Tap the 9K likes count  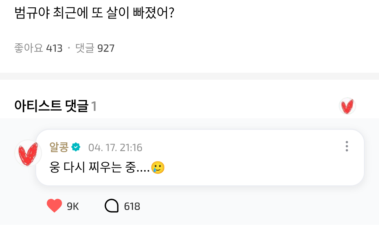(73, 206)
